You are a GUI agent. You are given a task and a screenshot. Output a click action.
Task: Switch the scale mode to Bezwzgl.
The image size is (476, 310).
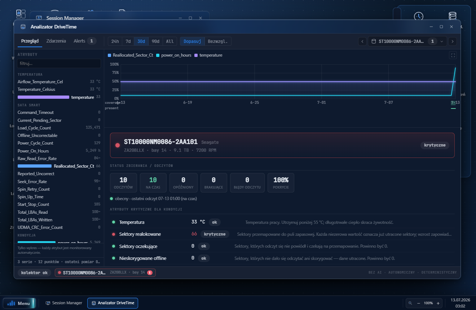pos(218,41)
